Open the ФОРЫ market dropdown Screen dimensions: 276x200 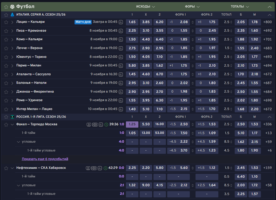(x=192, y=7)
